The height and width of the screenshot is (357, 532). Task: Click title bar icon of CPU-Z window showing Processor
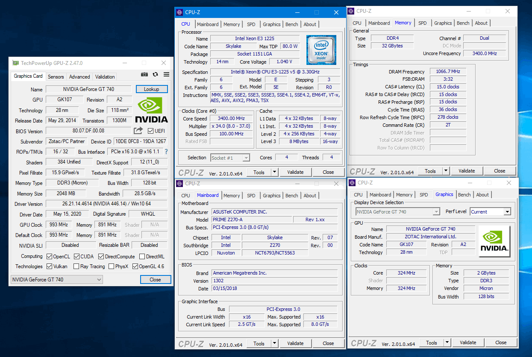coord(179,12)
